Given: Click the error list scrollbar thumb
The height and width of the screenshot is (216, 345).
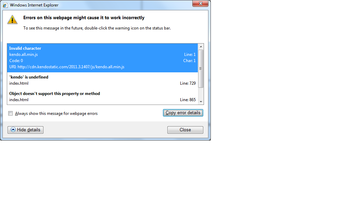Looking at the screenshot, I should tap(201, 69).
